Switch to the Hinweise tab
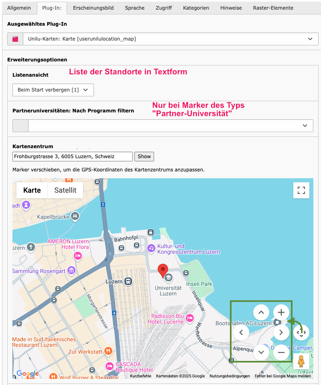This screenshot has width=321, height=385. [231, 8]
